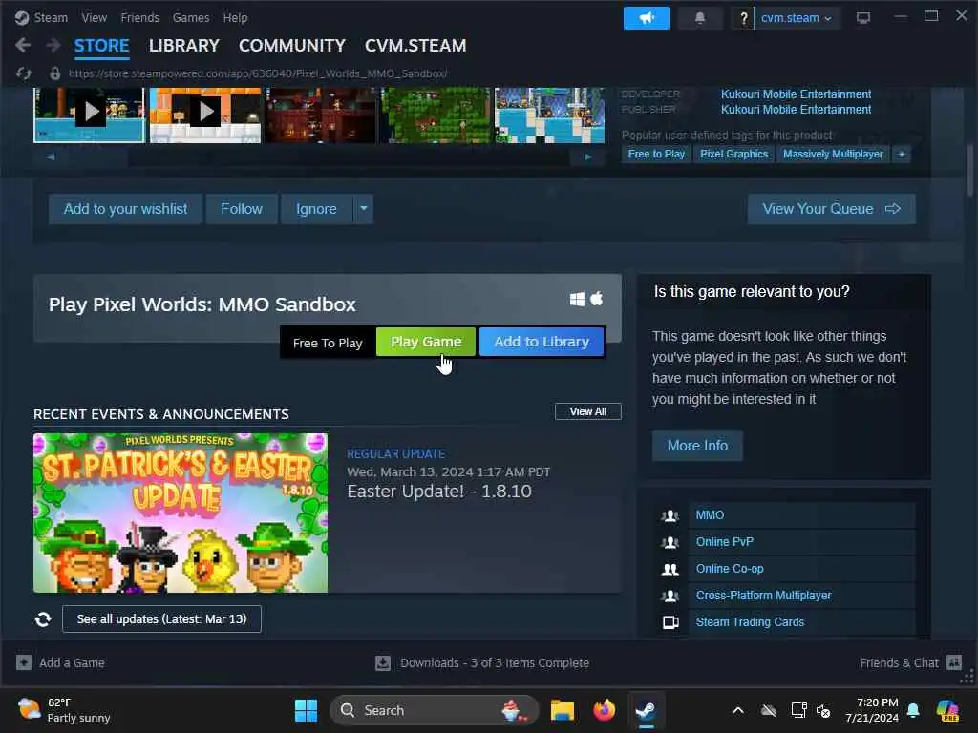
Task: Click the refresh icon beside See all updates
Action: (x=43, y=618)
